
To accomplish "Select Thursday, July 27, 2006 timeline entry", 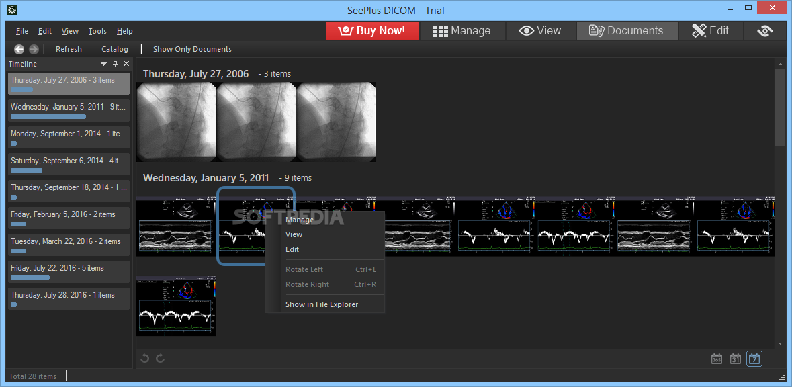I will tap(69, 83).
